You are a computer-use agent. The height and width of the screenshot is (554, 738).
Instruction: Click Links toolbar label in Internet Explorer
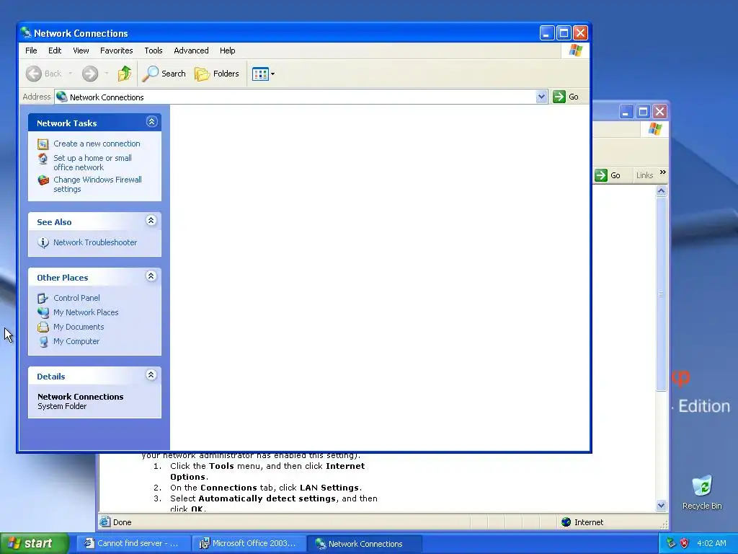pyautogui.click(x=644, y=175)
